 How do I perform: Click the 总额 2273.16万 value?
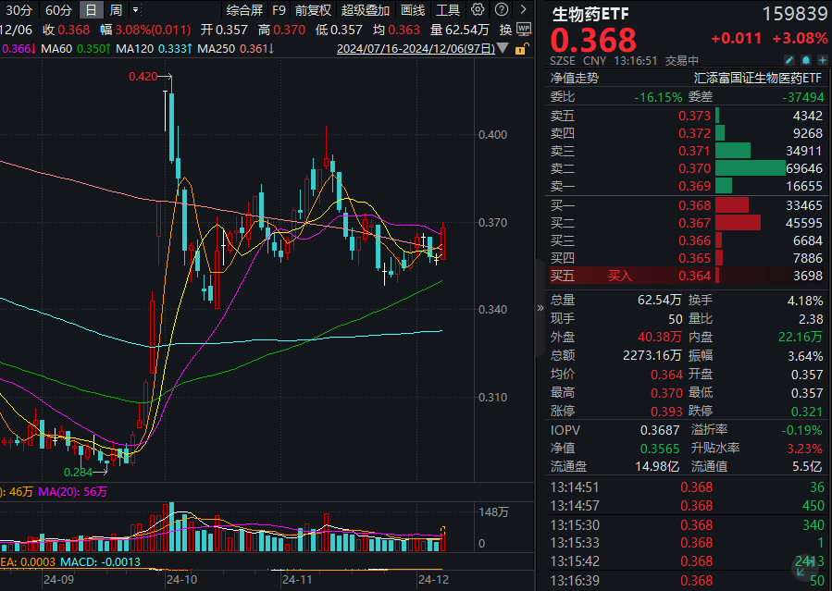click(x=652, y=355)
